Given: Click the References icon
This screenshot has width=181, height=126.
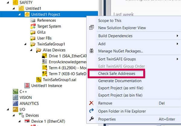Looking at the screenshot, I should [x=33, y=20].
